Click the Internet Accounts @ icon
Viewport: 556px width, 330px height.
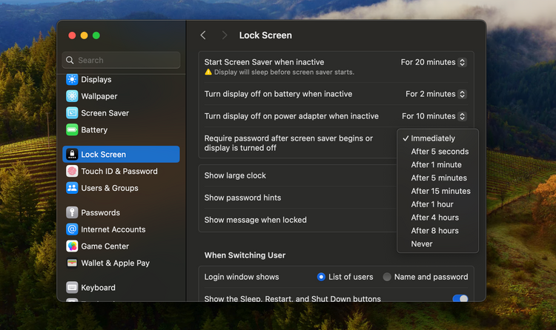72,229
